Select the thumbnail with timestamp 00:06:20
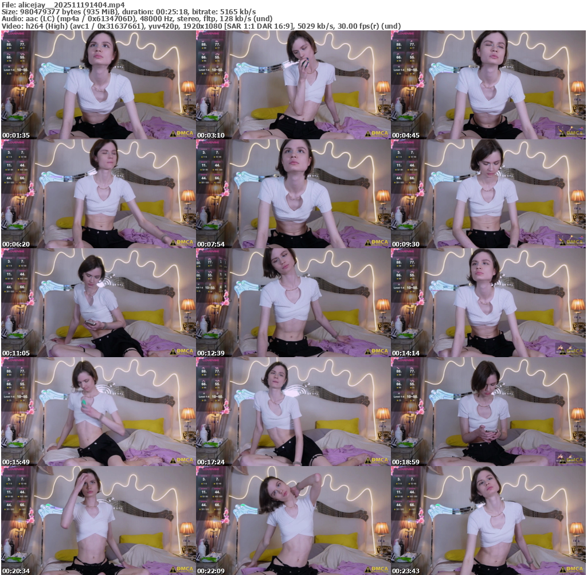Image resolution: width=587 pixels, height=575 pixels. click(x=98, y=194)
